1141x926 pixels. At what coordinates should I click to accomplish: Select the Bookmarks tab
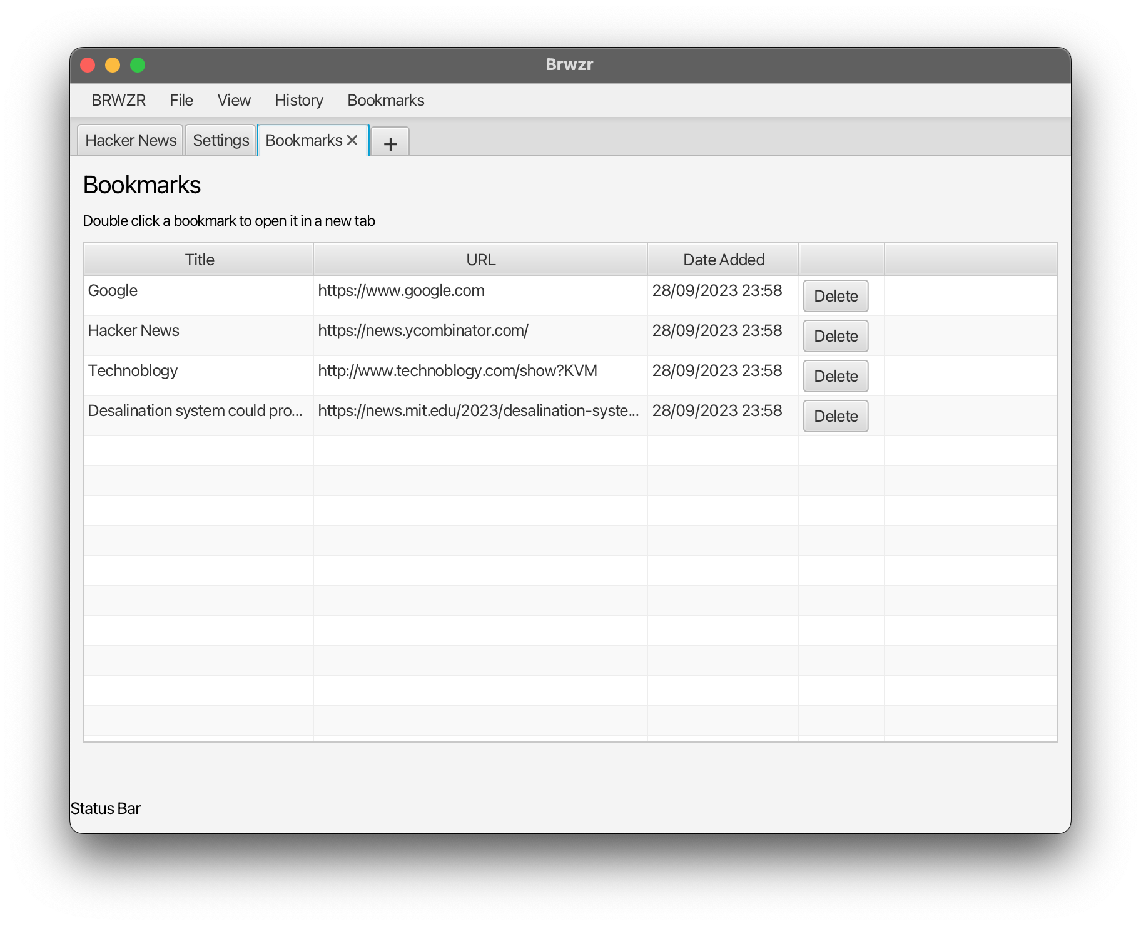click(303, 140)
